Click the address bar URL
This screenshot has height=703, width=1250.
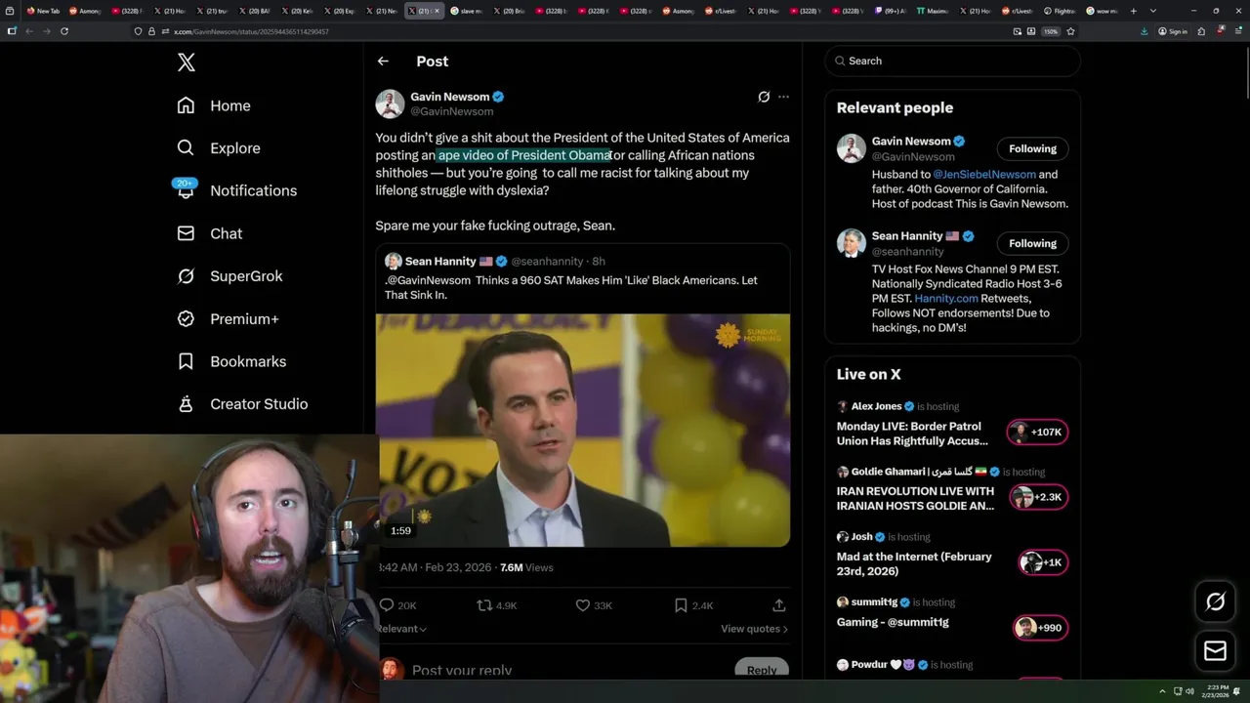pyautogui.click(x=251, y=31)
